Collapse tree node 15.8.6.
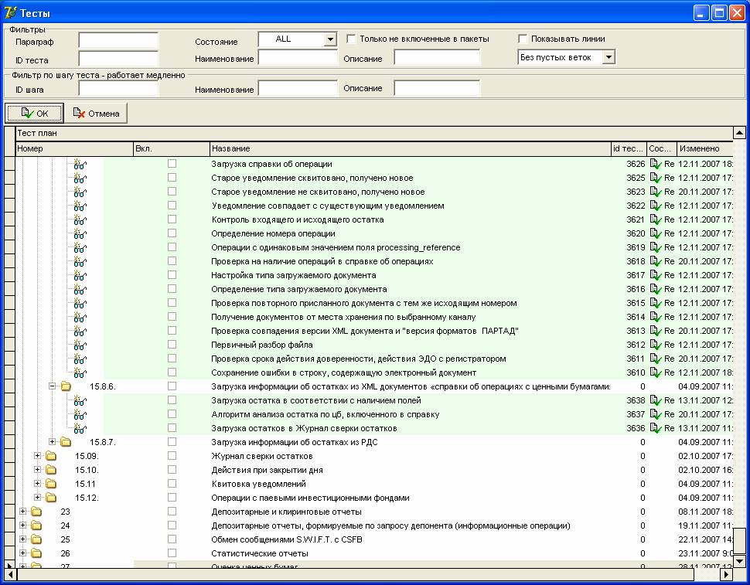750x585 pixels. point(52,386)
